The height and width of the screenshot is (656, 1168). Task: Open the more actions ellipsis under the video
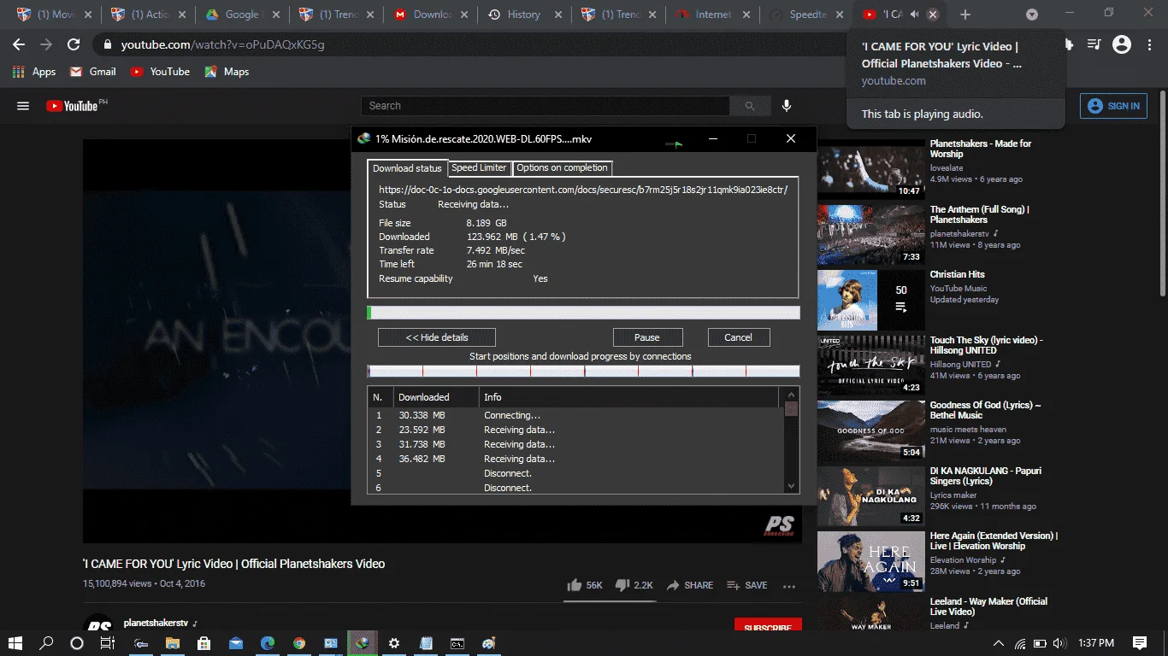[x=788, y=586]
